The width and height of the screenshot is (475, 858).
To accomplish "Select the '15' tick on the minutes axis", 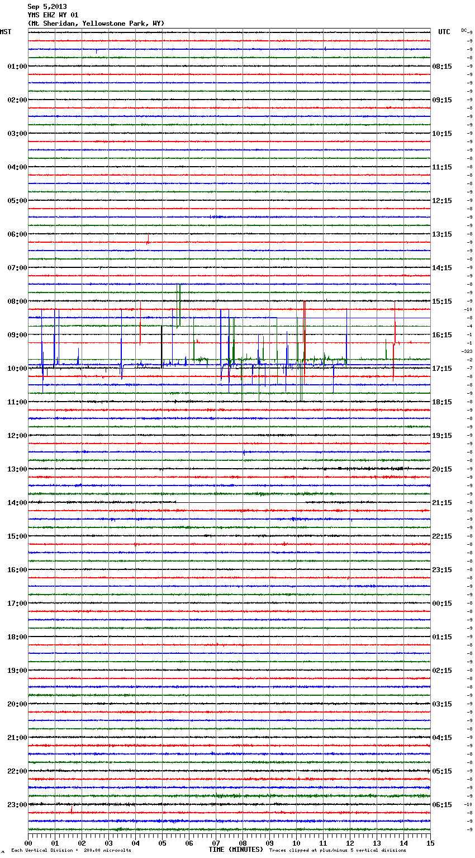I will 430,843.
